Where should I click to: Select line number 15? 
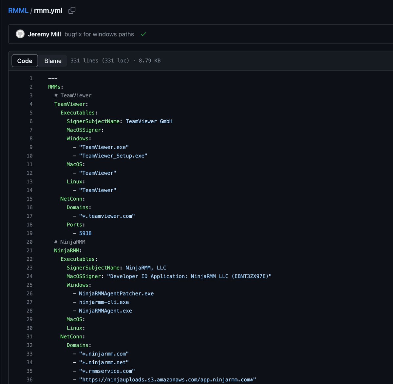[29, 199]
